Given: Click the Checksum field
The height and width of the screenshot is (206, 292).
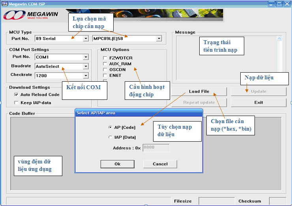Looking at the screenshot, I should coord(277,201).
